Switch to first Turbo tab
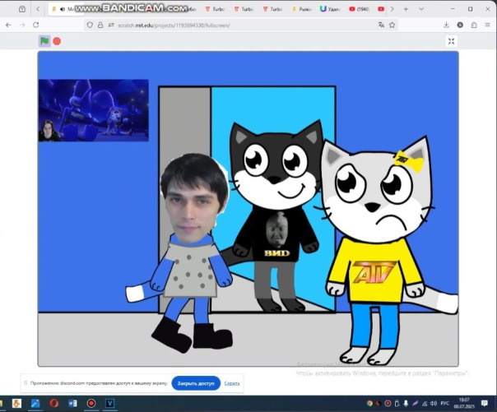Image resolution: width=497 pixels, height=412 pixels. [x=215, y=9]
